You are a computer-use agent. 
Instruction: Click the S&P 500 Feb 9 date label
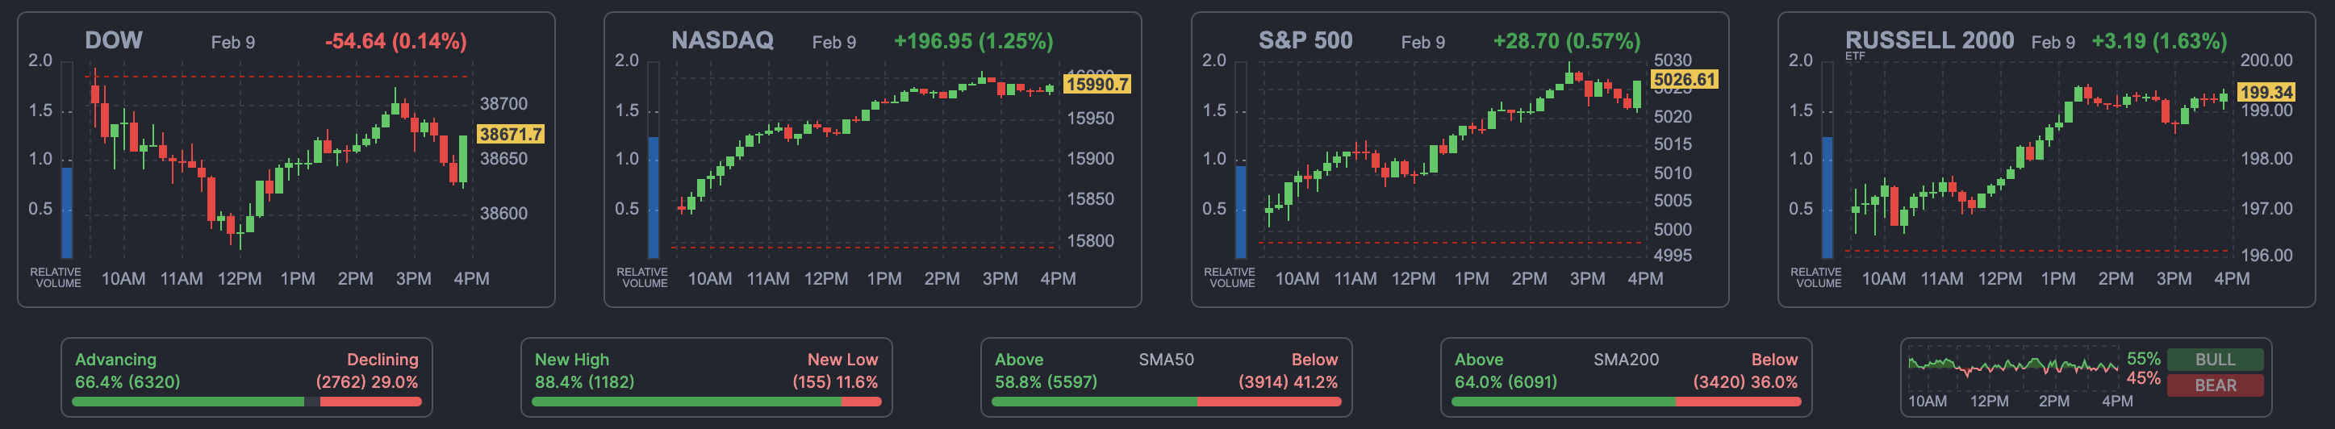1423,43
